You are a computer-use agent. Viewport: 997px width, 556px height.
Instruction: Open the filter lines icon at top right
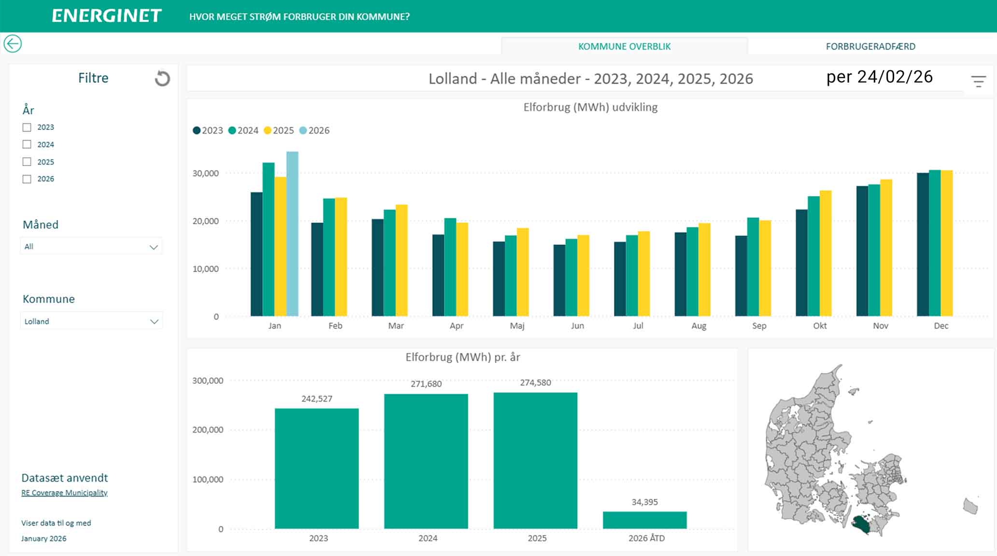pyautogui.click(x=978, y=81)
